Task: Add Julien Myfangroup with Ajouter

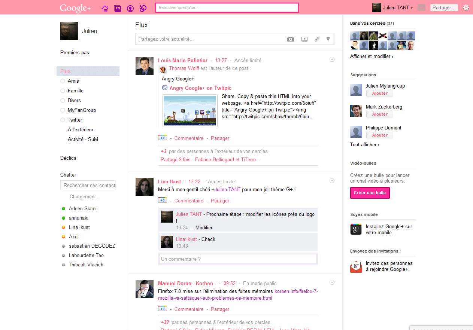Action: pyautogui.click(x=379, y=93)
